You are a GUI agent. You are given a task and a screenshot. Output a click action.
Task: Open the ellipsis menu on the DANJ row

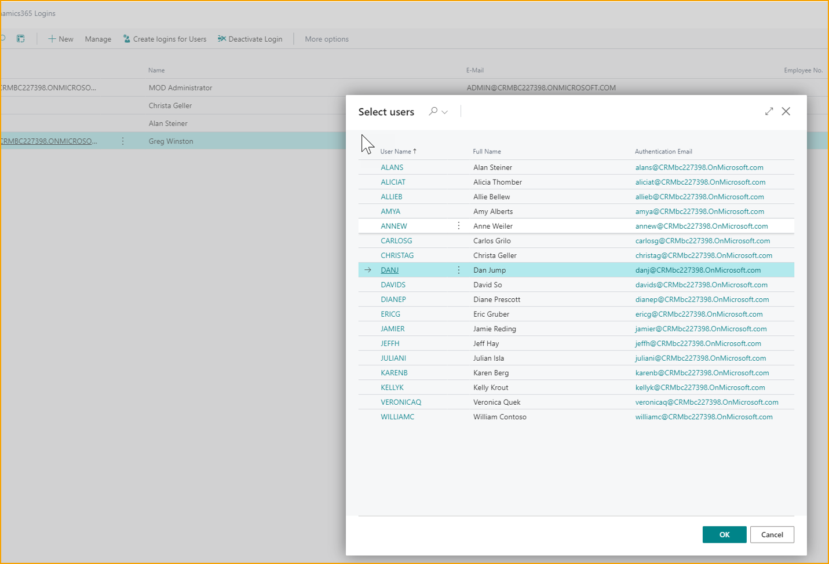pos(458,270)
